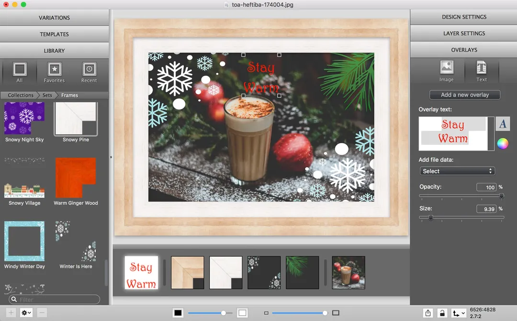Open the Recent library filter
Viewport: 517px width, 321px height.
[89, 72]
